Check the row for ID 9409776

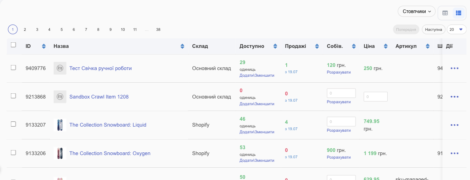click(13, 67)
